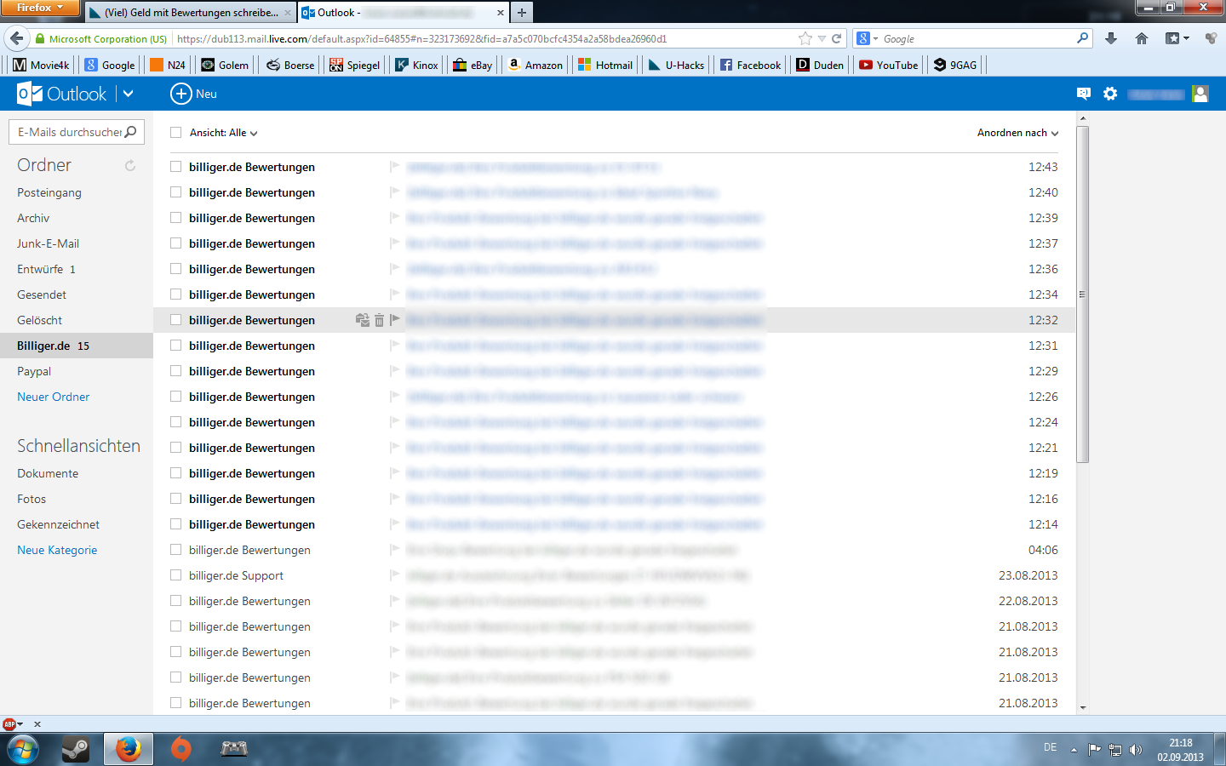Open the Posteingang folder

(49, 192)
